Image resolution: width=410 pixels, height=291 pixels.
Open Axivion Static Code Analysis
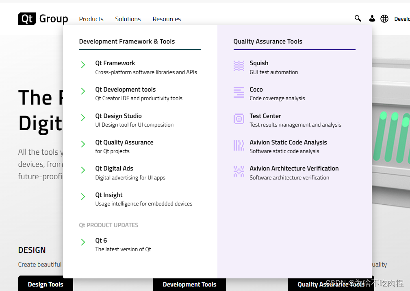(288, 142)
